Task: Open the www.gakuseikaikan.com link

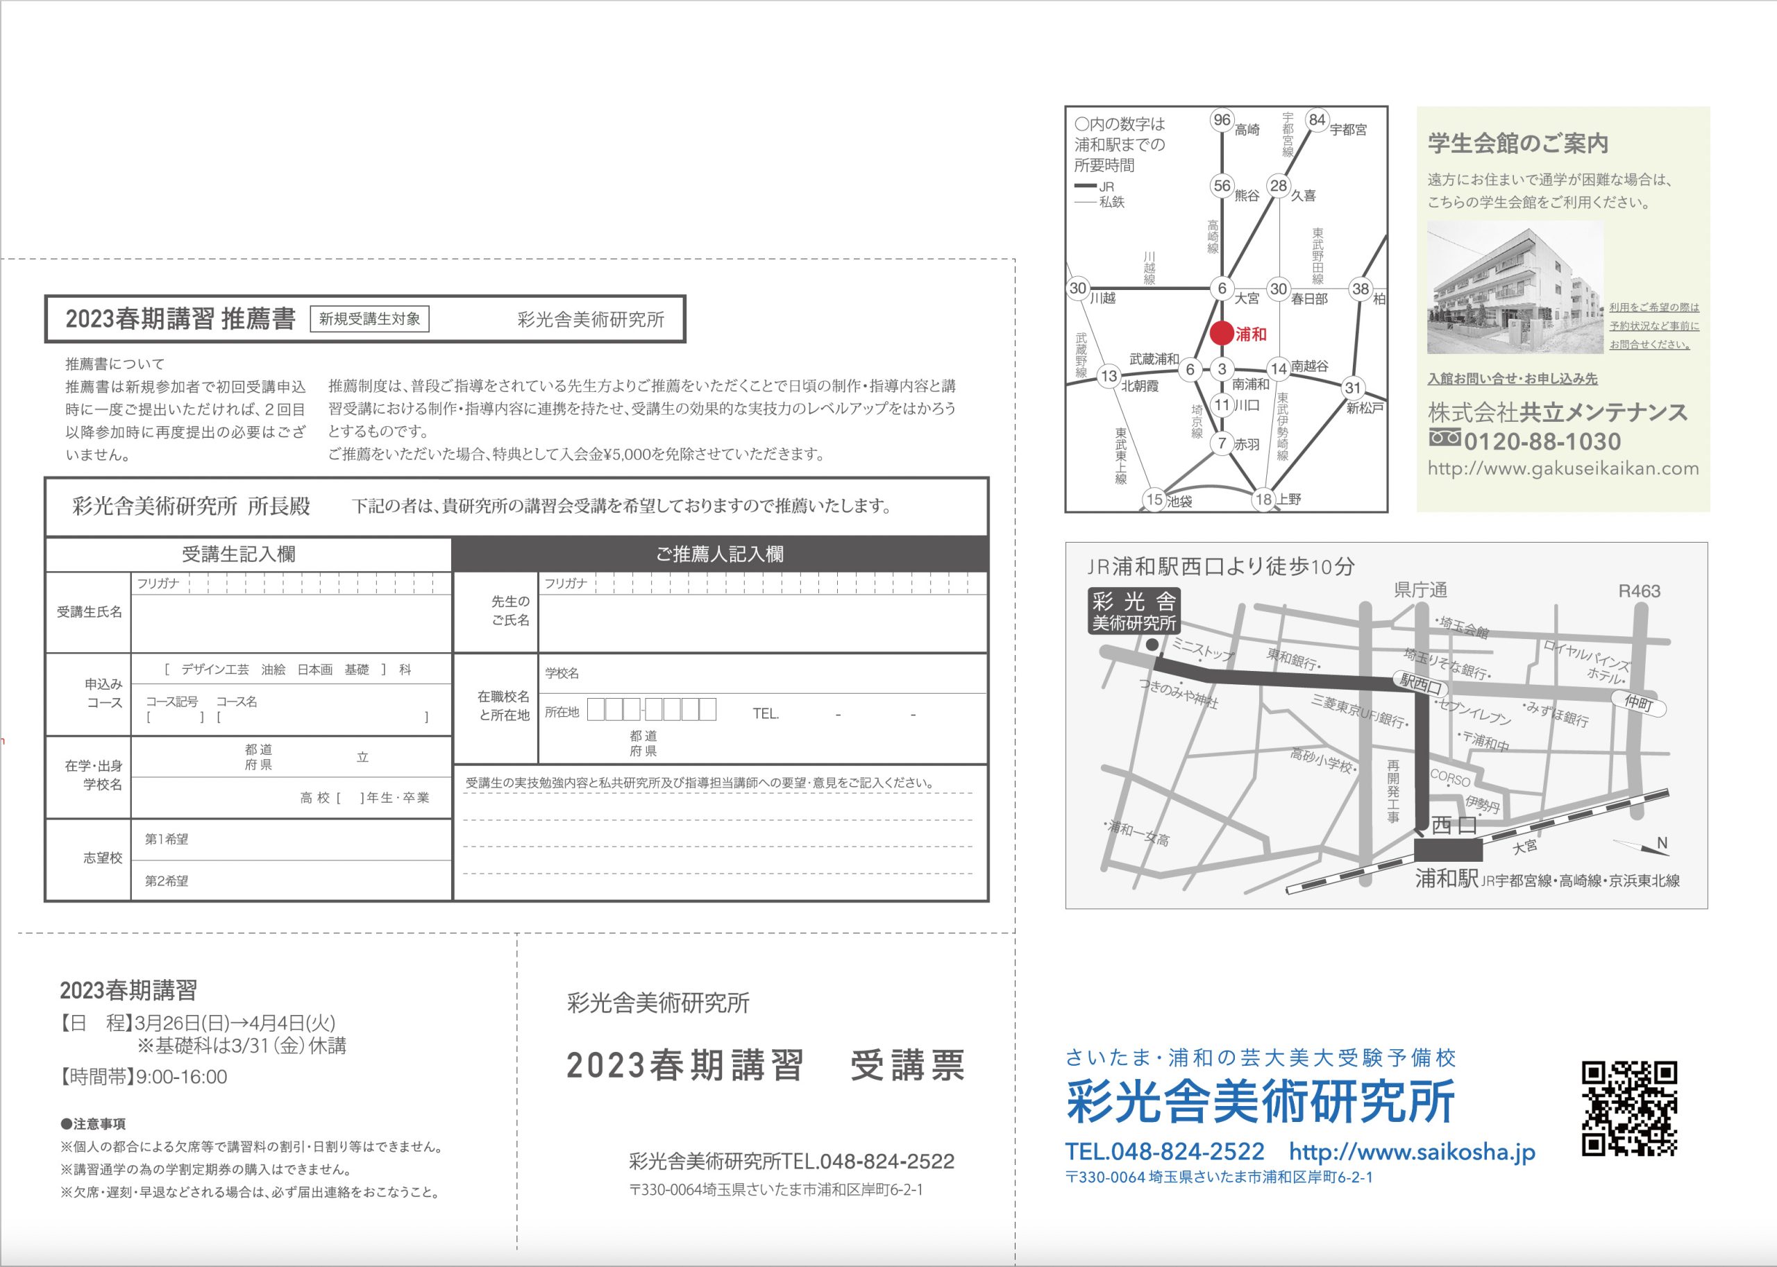Action: click(x=1563, y=469)
